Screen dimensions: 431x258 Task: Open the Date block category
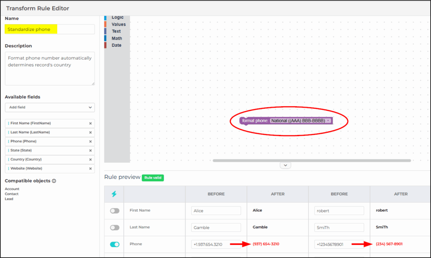116,45
